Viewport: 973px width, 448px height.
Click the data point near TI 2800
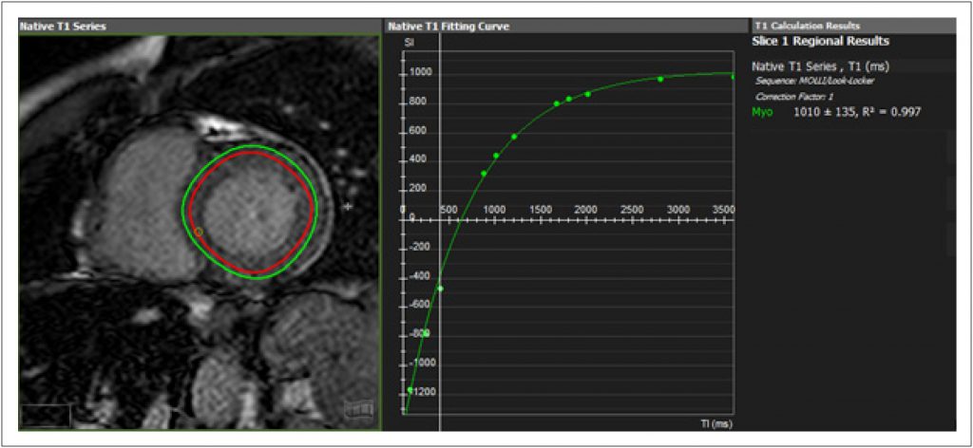pos(660,79)
